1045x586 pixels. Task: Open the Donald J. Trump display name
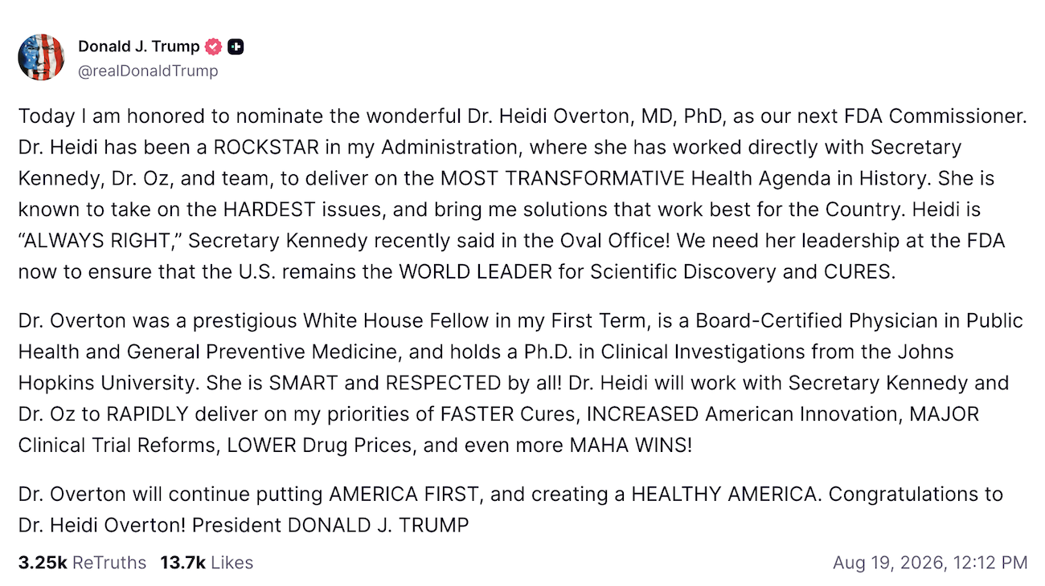pyautogui.click(x=139, y=47)
